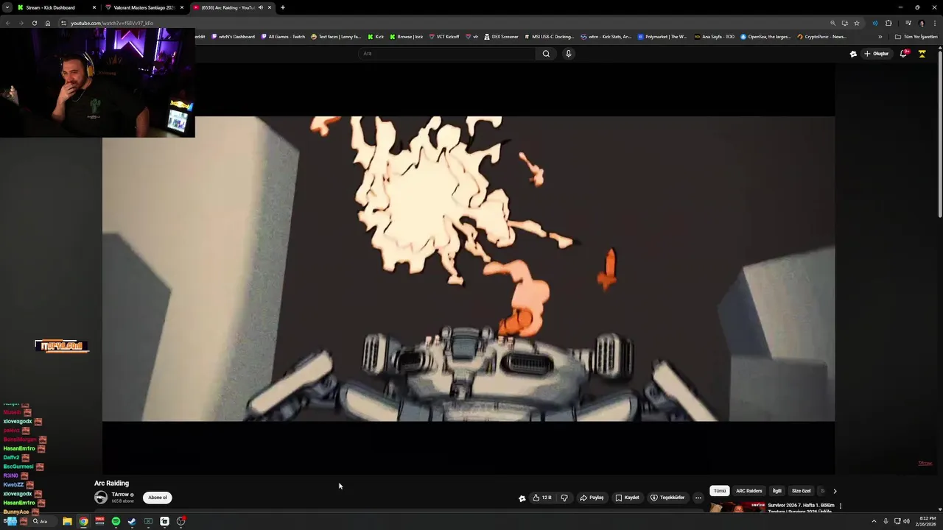Viewport: 943px width, 530px height.
Task: Open Polymarket bookmark
Action: click(662, 37)
